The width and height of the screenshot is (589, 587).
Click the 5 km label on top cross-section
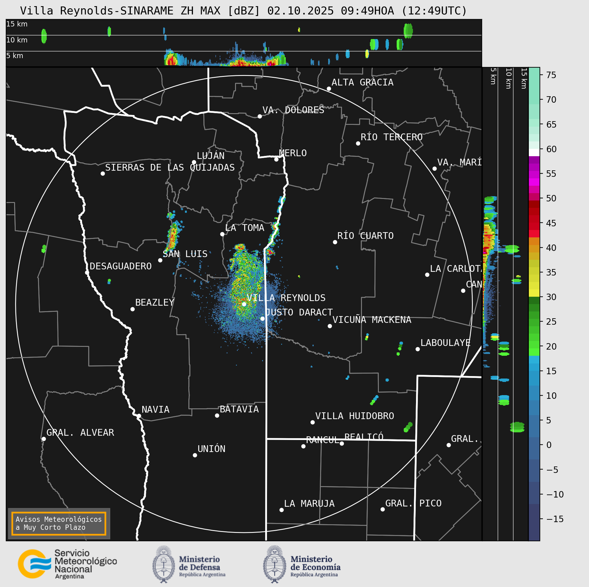point(15,56)
